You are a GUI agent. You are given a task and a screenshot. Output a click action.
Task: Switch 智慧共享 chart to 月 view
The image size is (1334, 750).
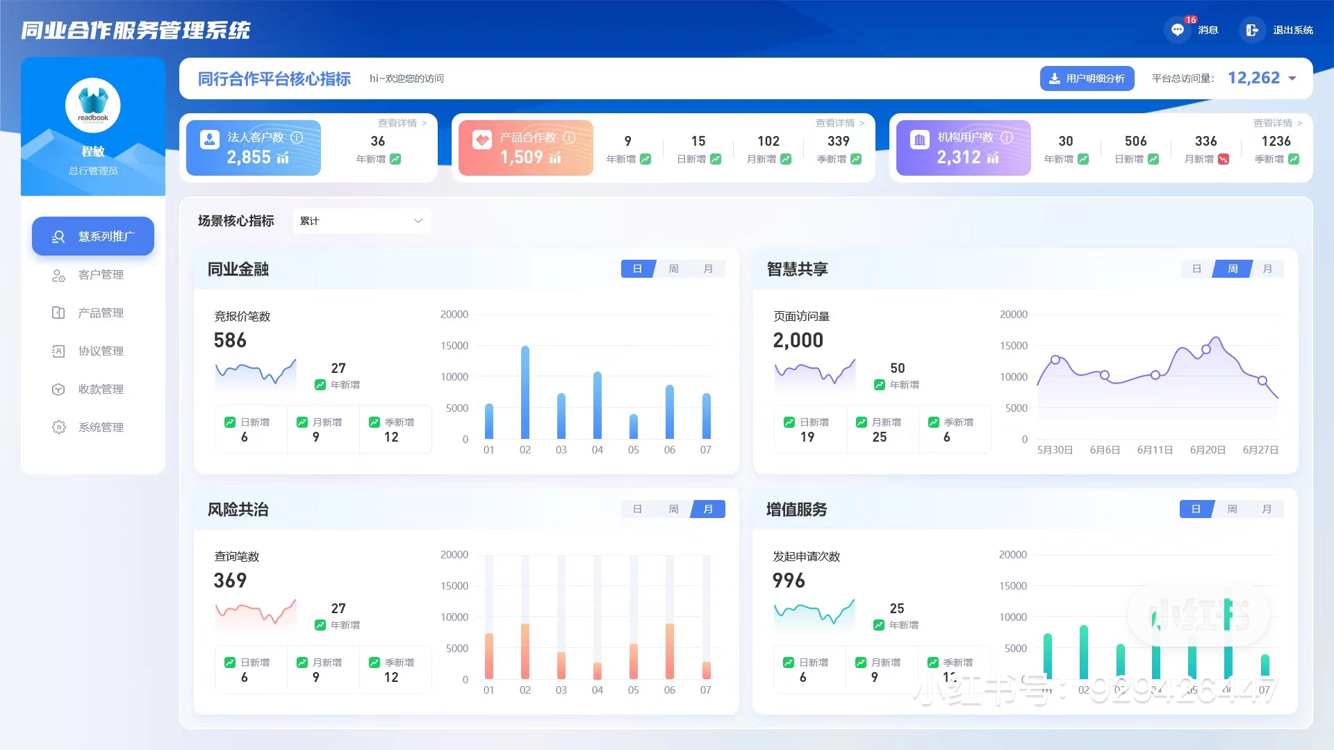tap(1267, 269)
